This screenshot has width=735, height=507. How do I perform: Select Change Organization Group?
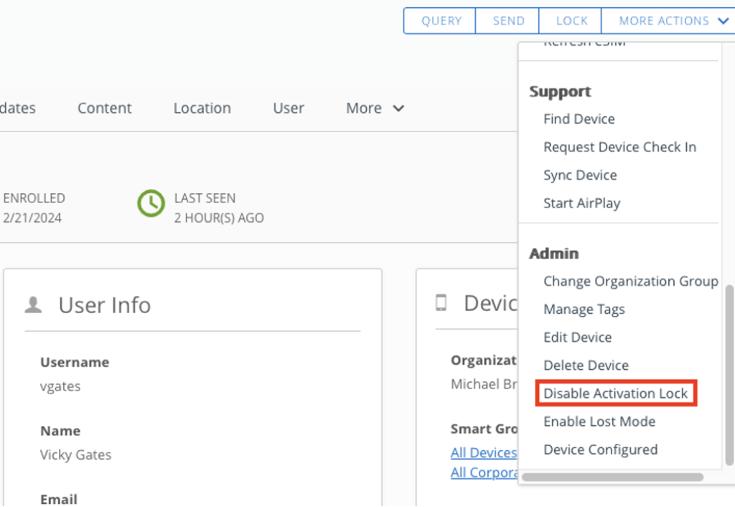click(x=630, y=282)
